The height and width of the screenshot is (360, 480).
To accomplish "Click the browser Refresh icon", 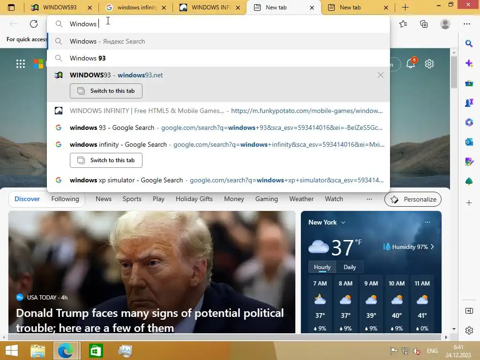I will (x=34, y=24).
